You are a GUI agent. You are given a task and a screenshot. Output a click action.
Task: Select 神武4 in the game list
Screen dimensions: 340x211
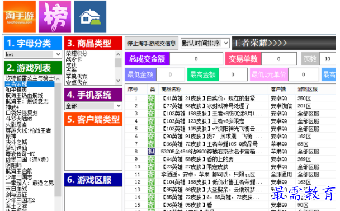point(12,107)
